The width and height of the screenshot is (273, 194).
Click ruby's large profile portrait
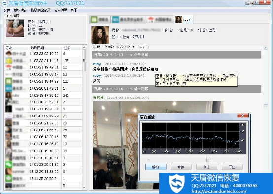(101, 35)
